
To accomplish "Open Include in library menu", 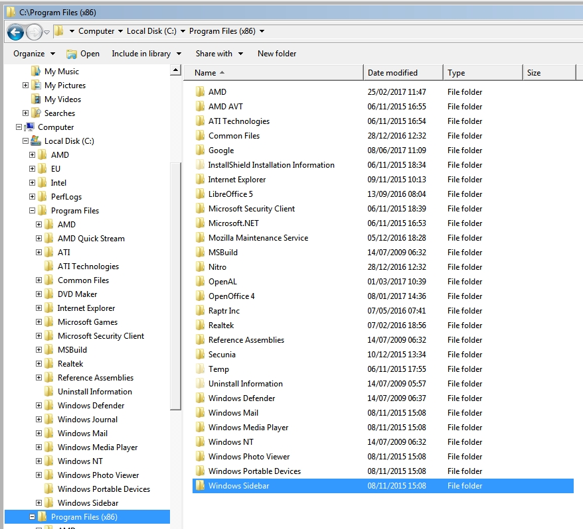I will (147, 54).
